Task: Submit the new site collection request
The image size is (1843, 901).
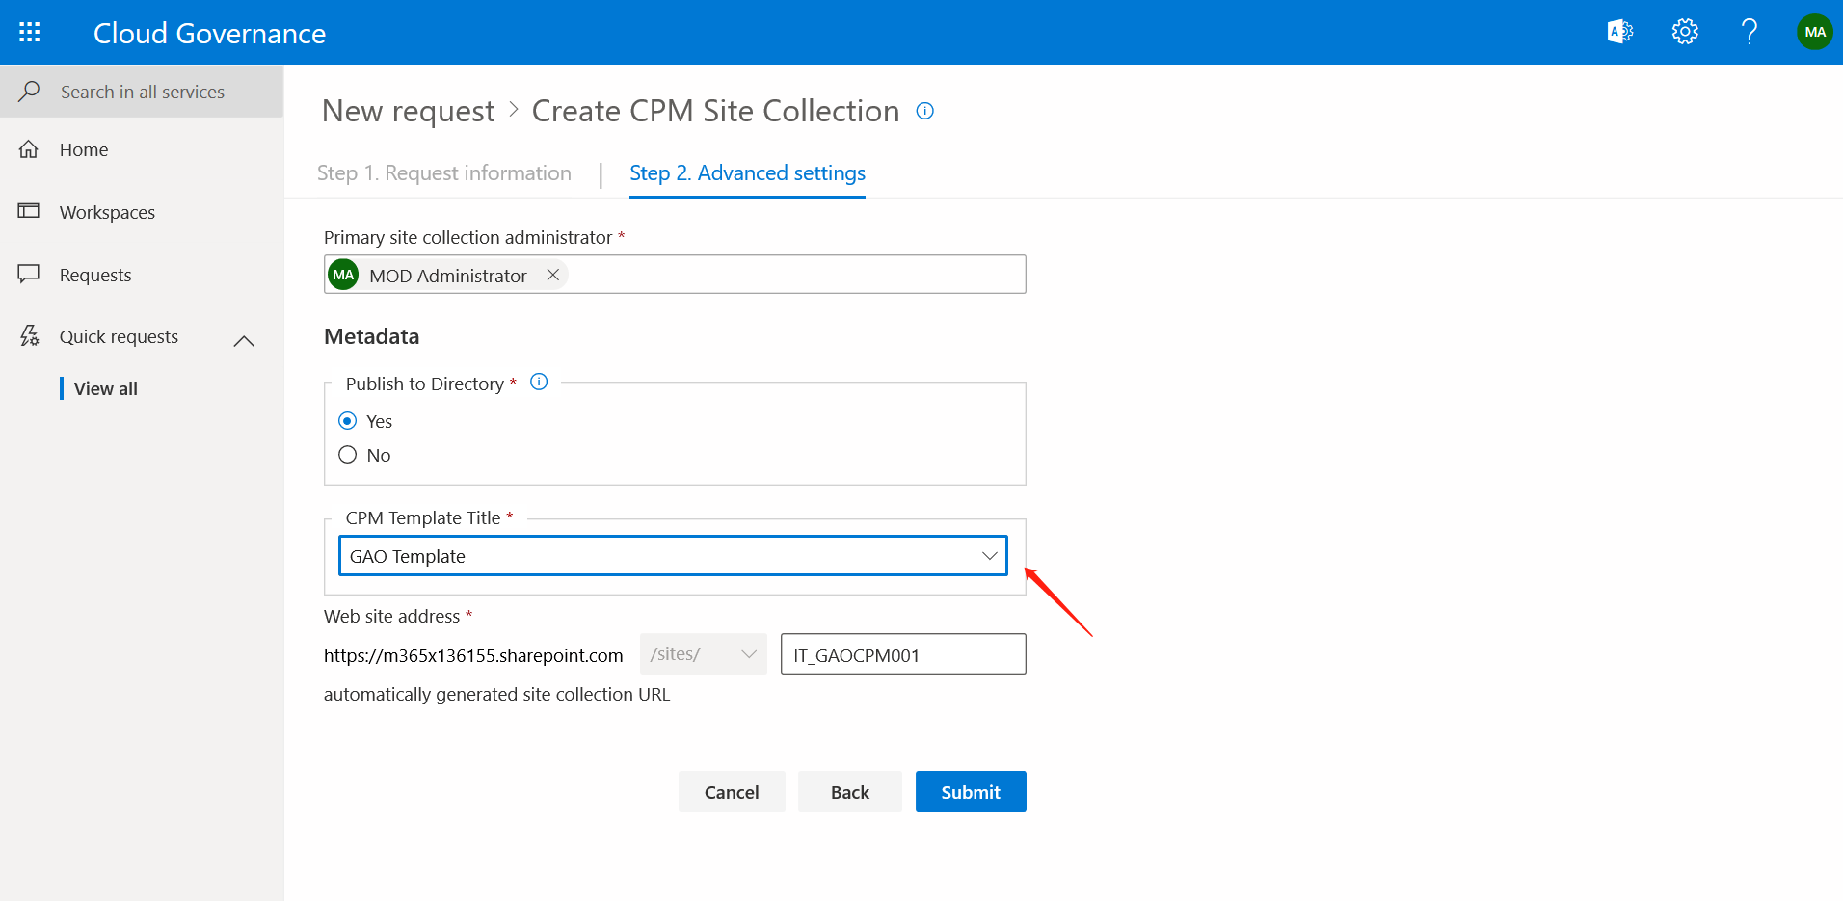Action: pos(970,791)
